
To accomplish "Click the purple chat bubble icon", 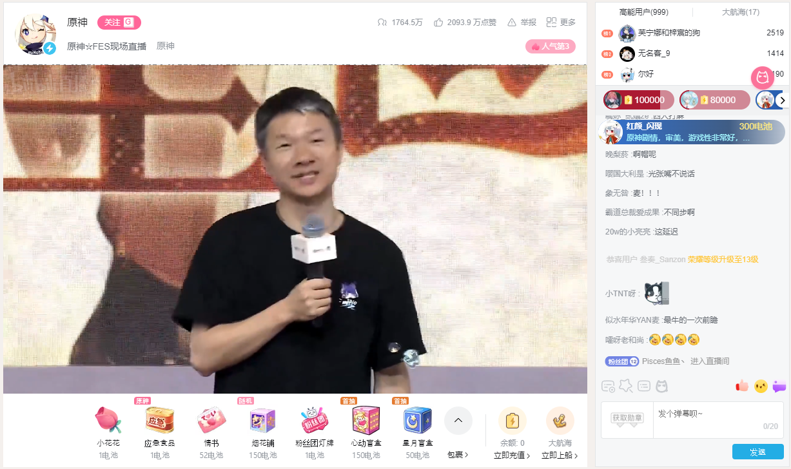I will 779,386.
